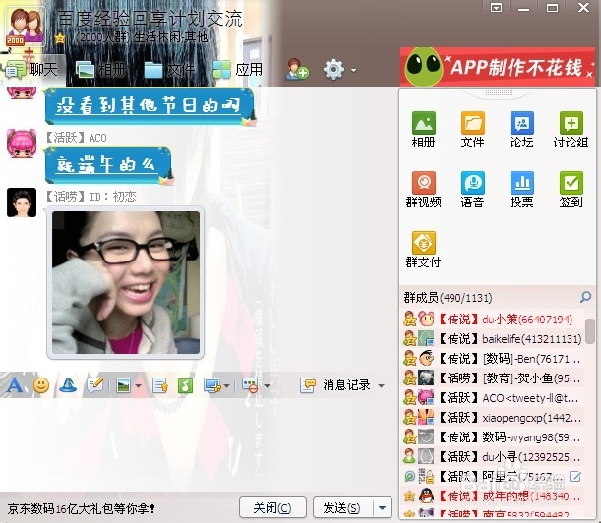Expand the screenshot options arrow
This screenshot has width=601, height=523.
(x=226, y=385)
